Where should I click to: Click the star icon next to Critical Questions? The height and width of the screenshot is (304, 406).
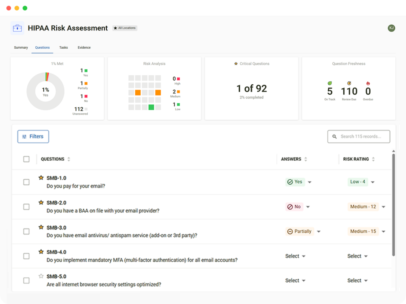point(236,64)
